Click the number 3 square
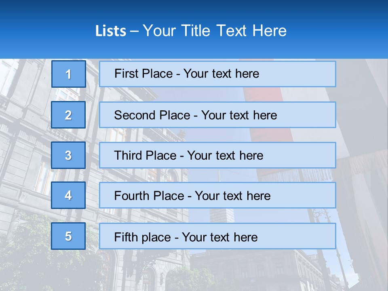388x291 pixels. tap(68, 155)
